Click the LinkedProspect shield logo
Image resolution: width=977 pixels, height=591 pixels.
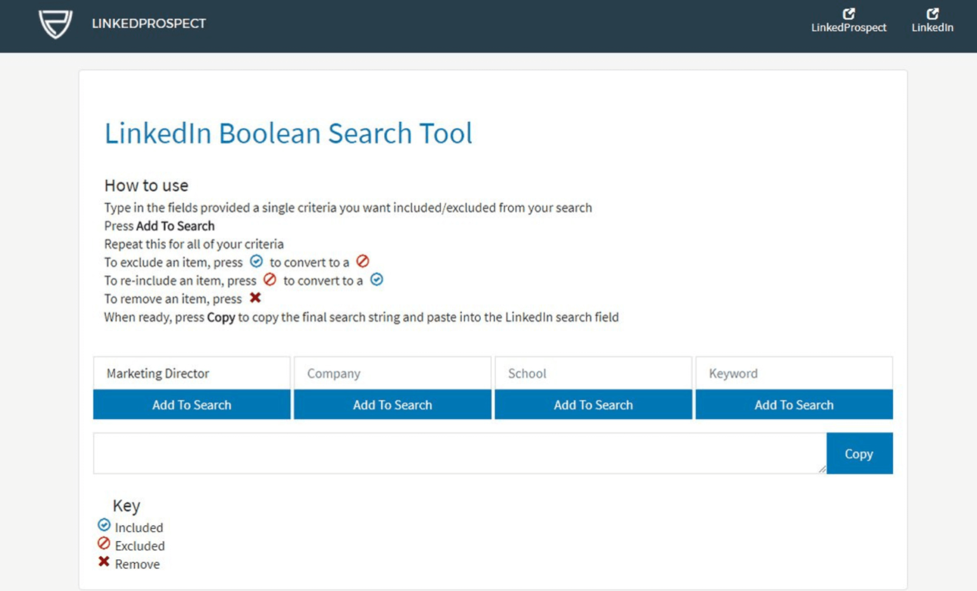56,24
